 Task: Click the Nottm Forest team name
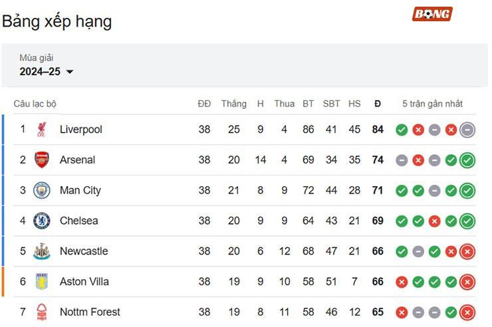coord(90,312)
